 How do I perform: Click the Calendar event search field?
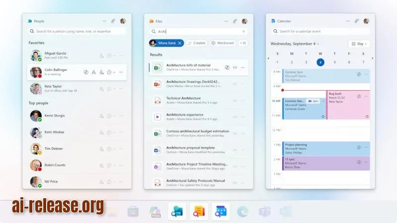tap(320, 31)
